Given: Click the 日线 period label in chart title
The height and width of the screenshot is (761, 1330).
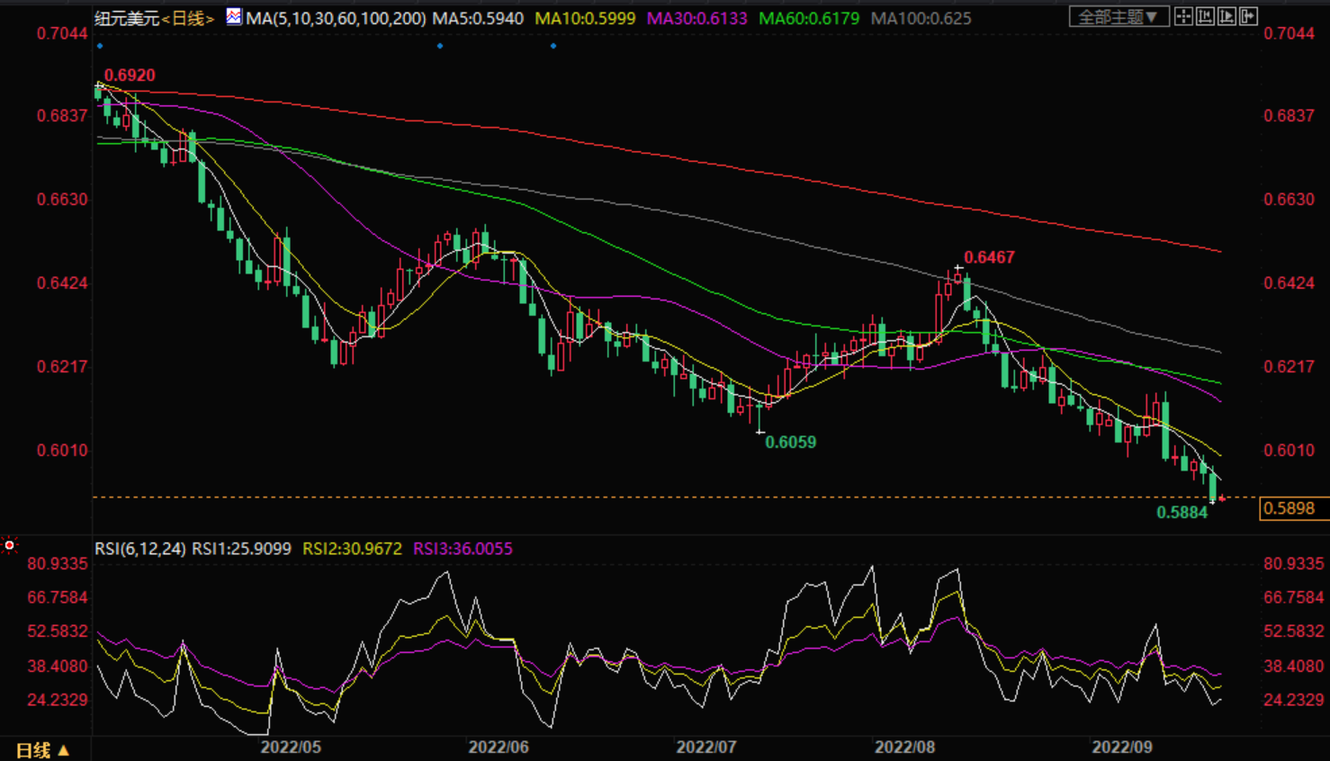Looking at the screenshot, I should point(188,18).
